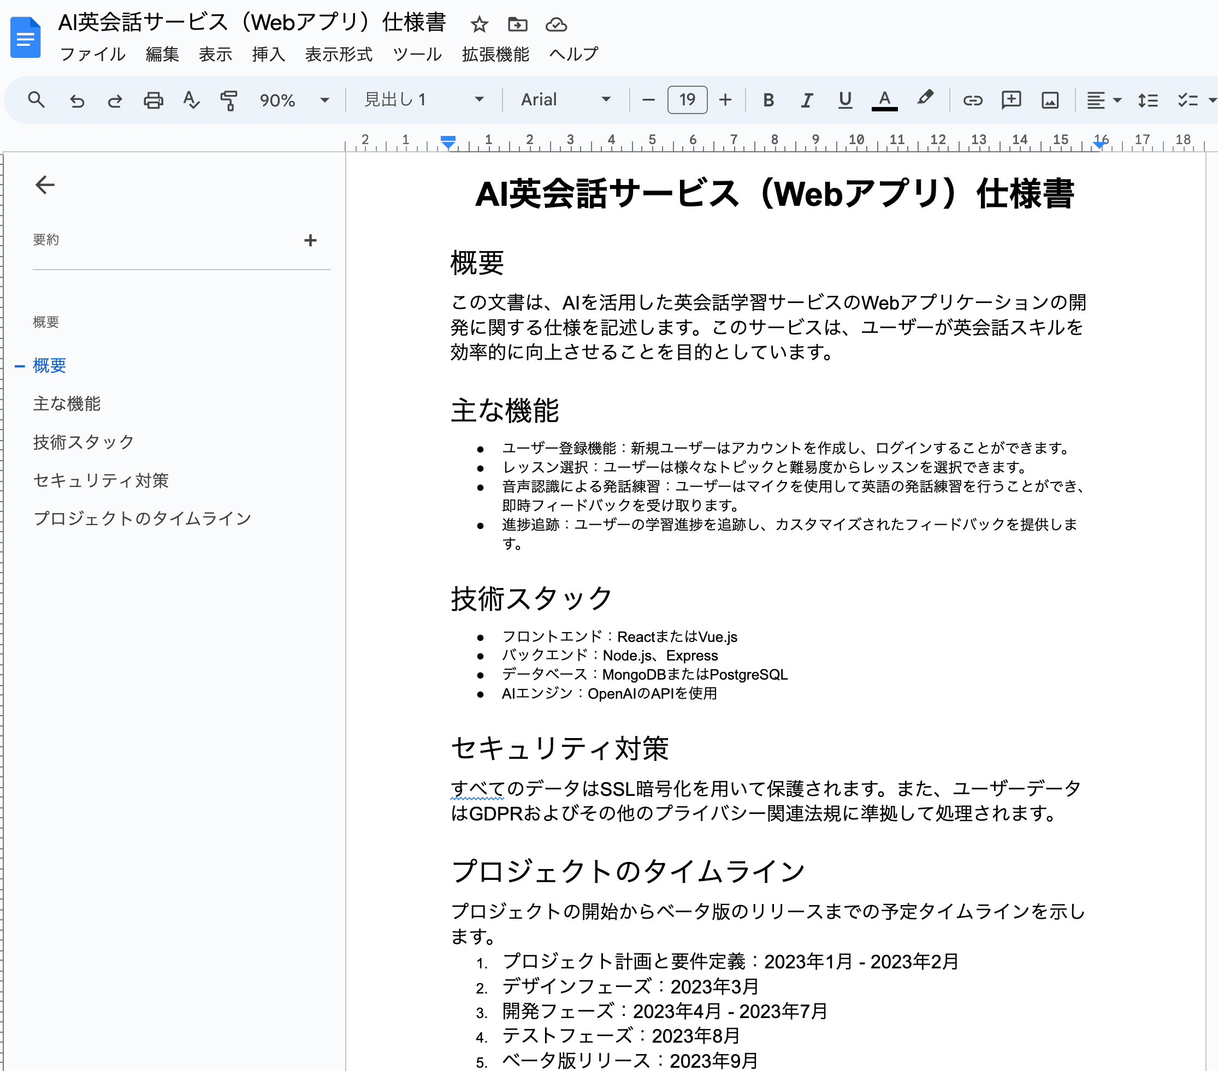Jump to 技術スタック in the outline

coord(84,442)
